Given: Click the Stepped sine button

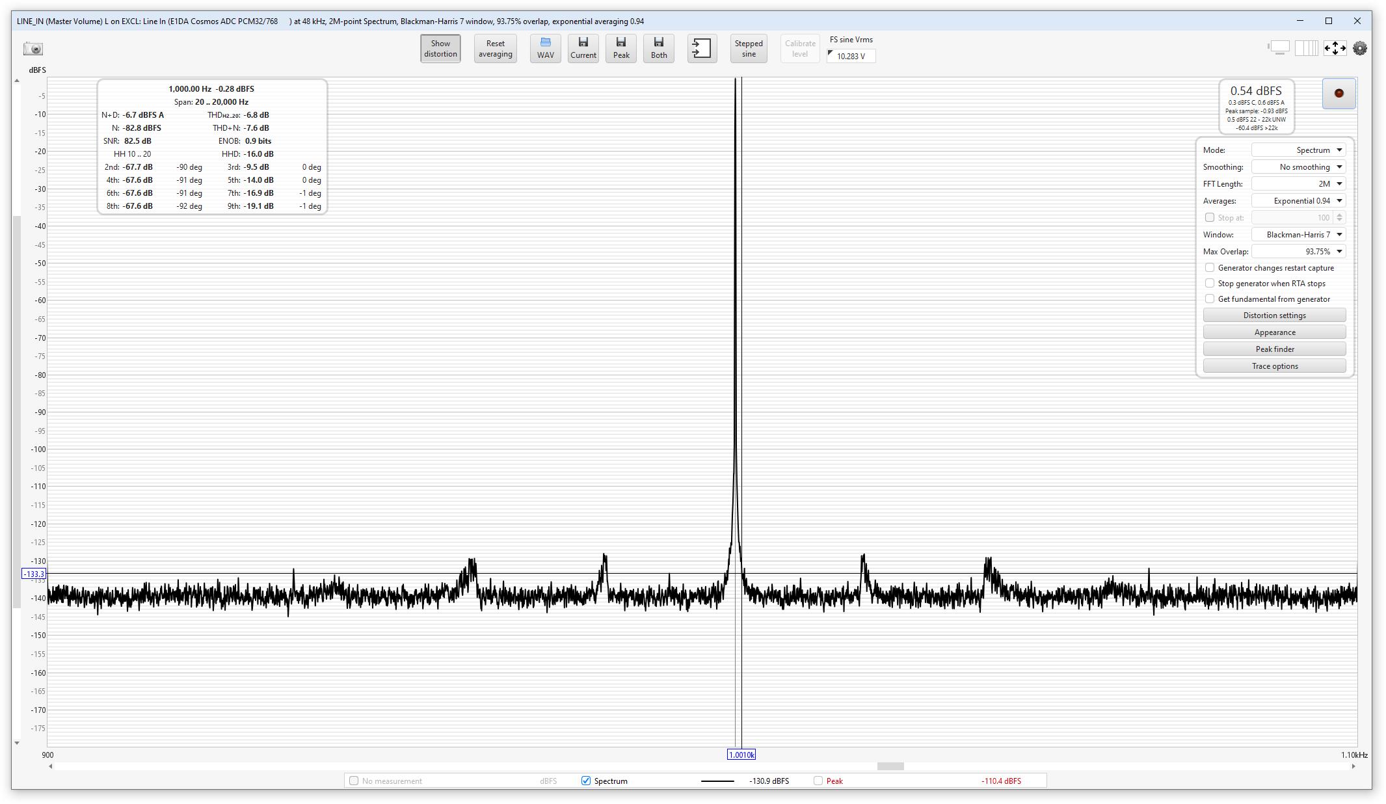Looking at the screenshot, I should 748,49.
